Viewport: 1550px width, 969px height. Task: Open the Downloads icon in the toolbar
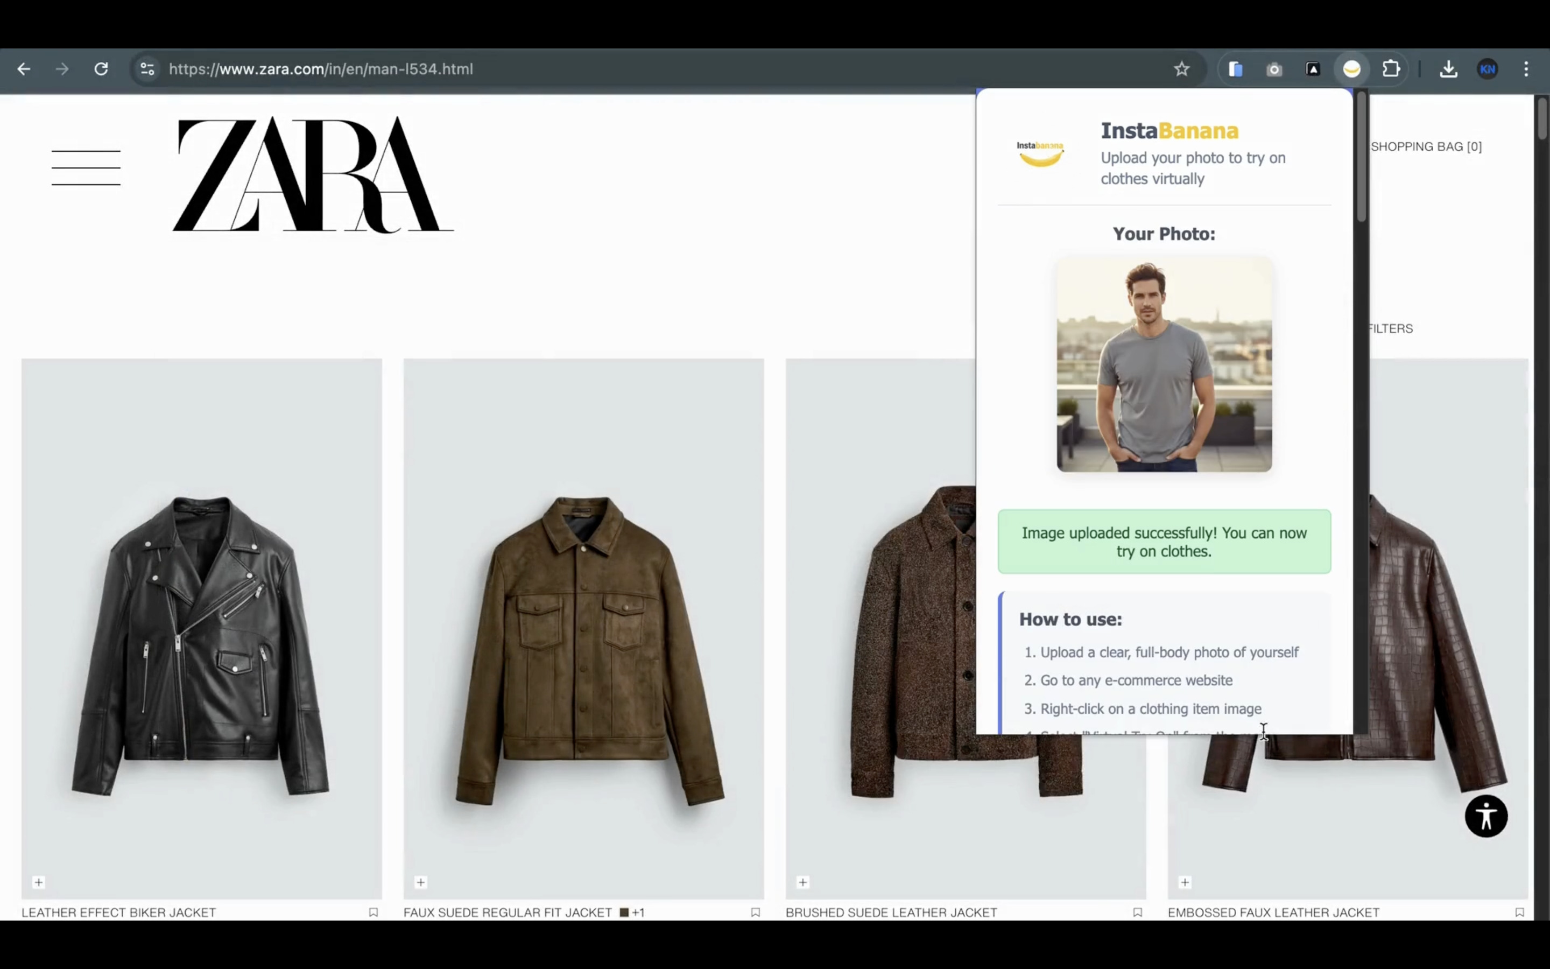coord(1449,69)
